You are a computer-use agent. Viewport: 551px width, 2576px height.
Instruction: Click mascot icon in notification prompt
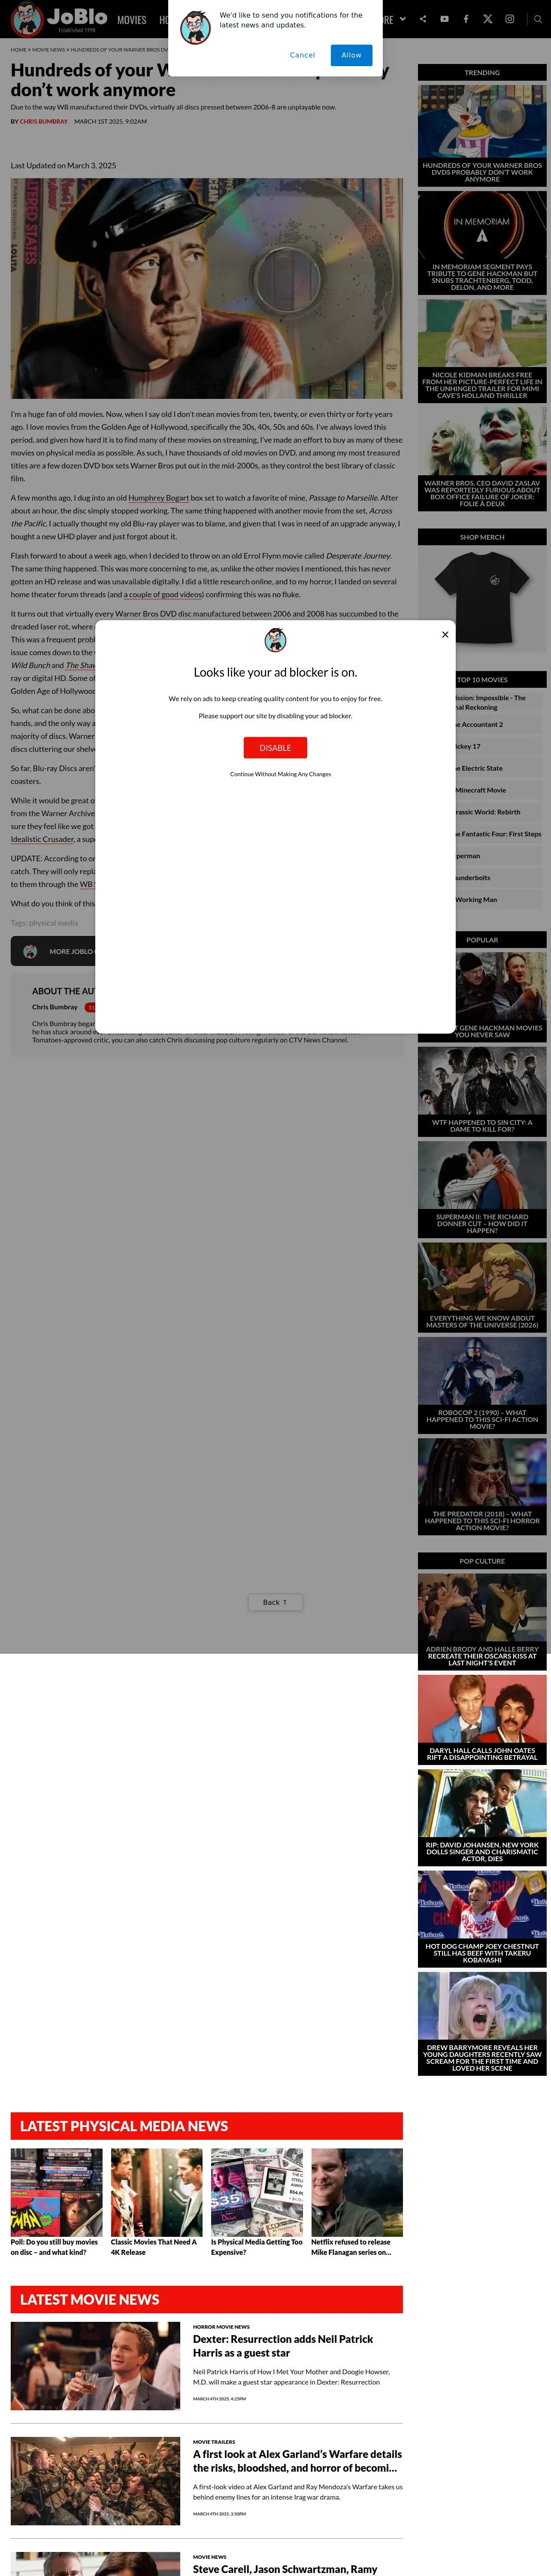click(x=195, y=27)
